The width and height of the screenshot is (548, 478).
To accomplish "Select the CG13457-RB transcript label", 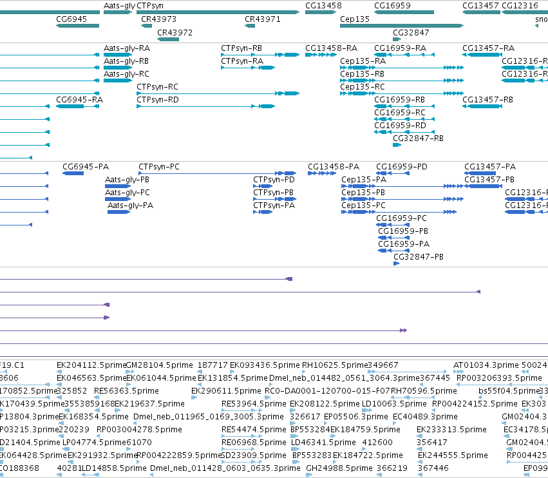I will [x=488, y=100].
